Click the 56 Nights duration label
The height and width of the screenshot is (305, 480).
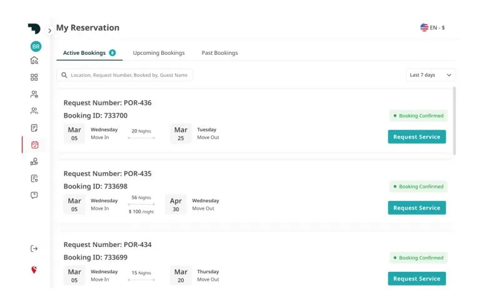click(x=141, y=198)
